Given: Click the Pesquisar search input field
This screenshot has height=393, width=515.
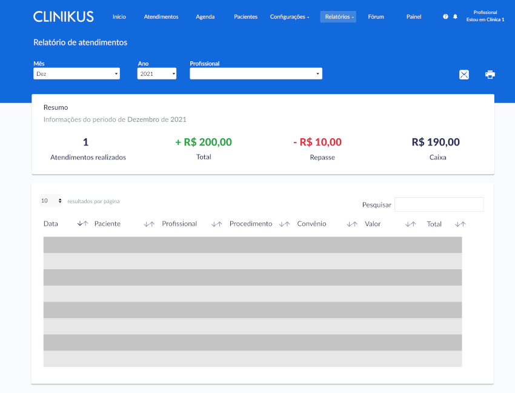Looking at the screenshot, I should (439, 204).
